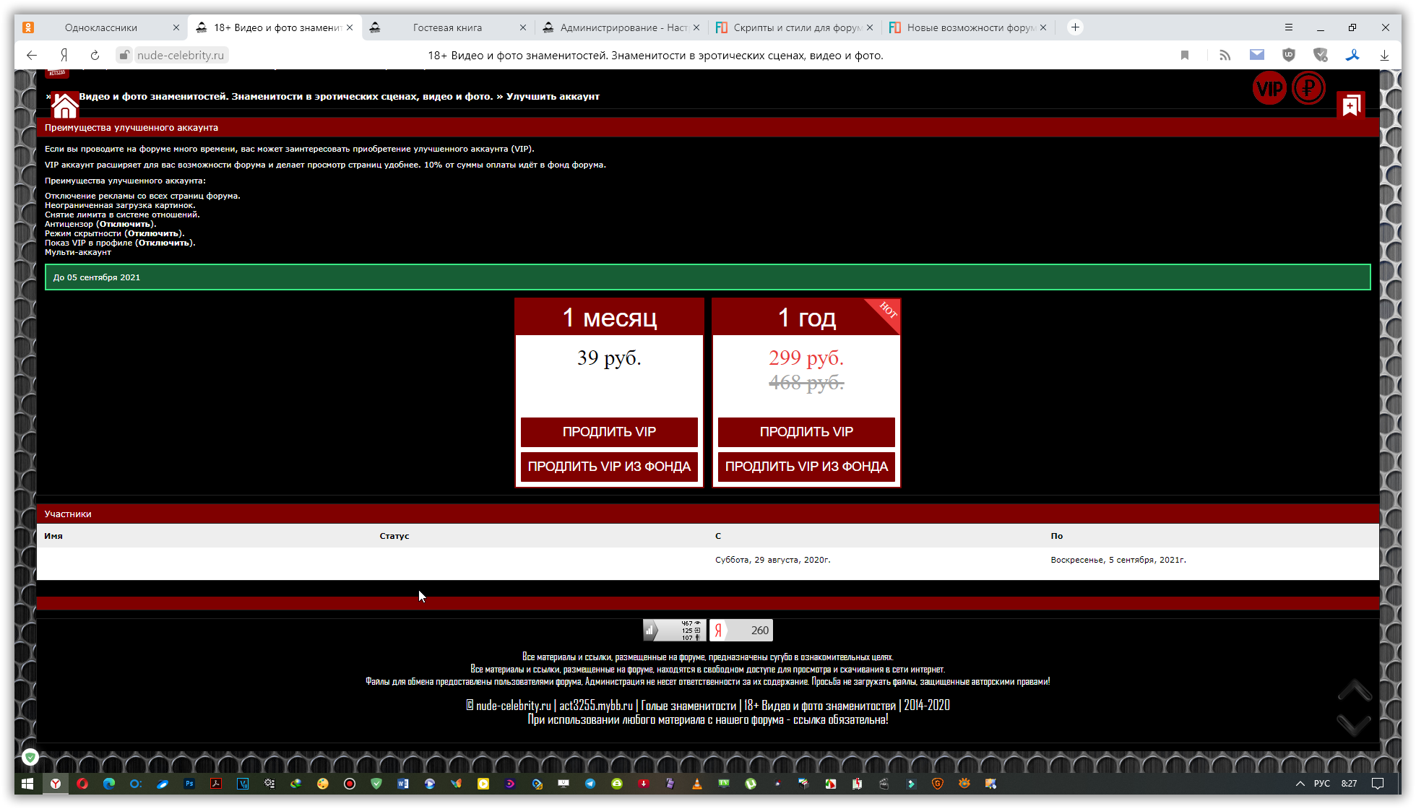Click the address bar nude-celebrity.ru field
The width and height of the screenshot is (1416, 809).
181,55
